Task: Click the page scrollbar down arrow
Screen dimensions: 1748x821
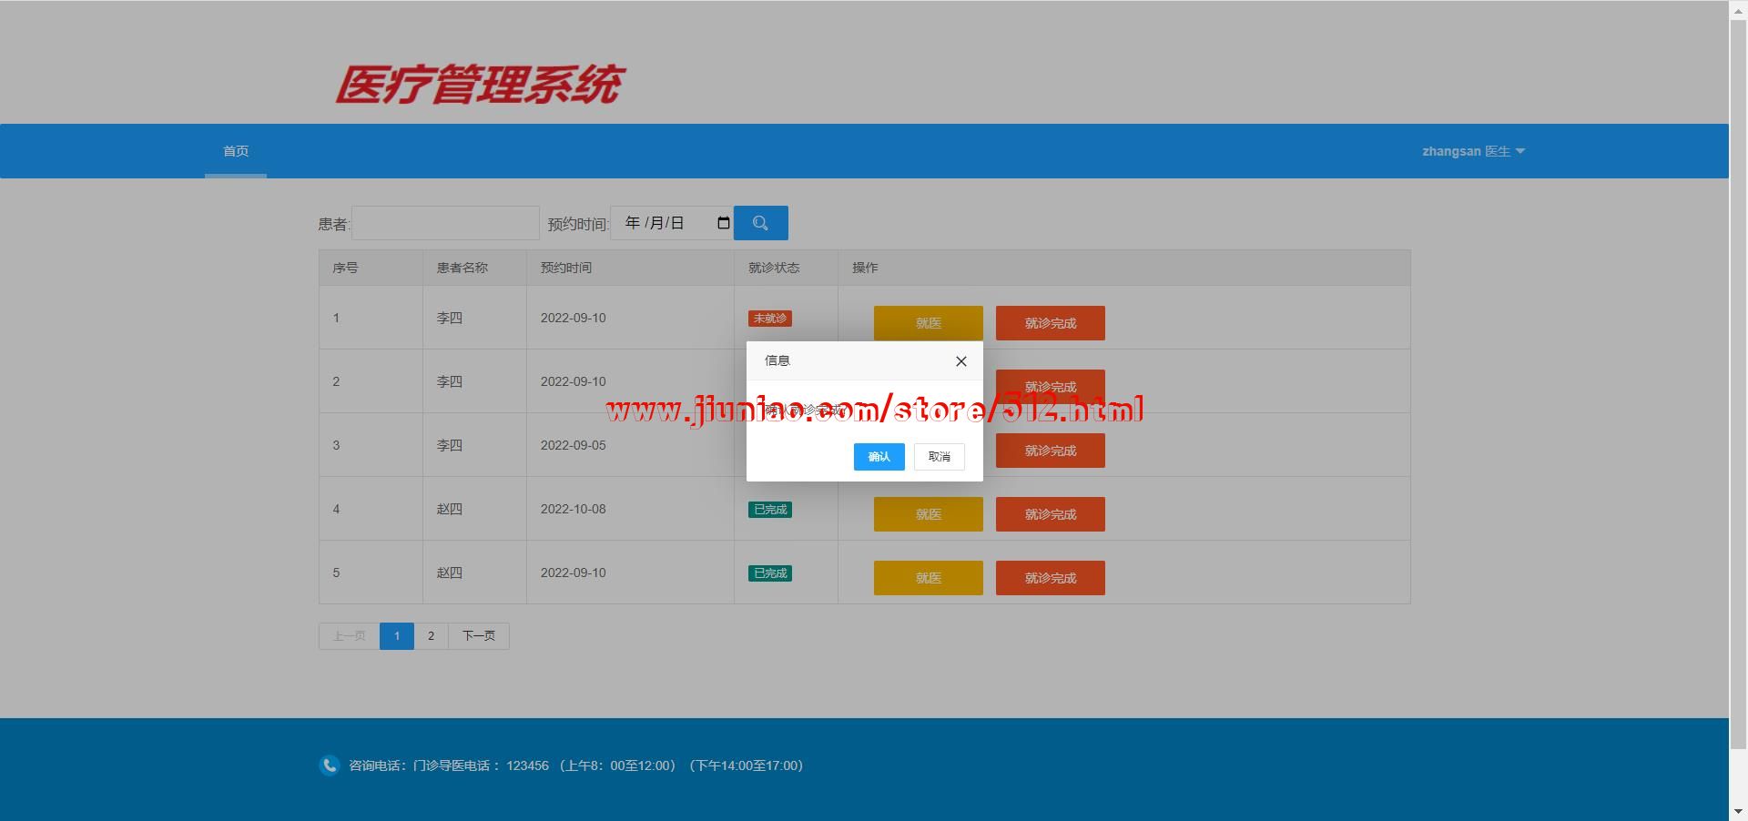Action: pos(1738,812)
